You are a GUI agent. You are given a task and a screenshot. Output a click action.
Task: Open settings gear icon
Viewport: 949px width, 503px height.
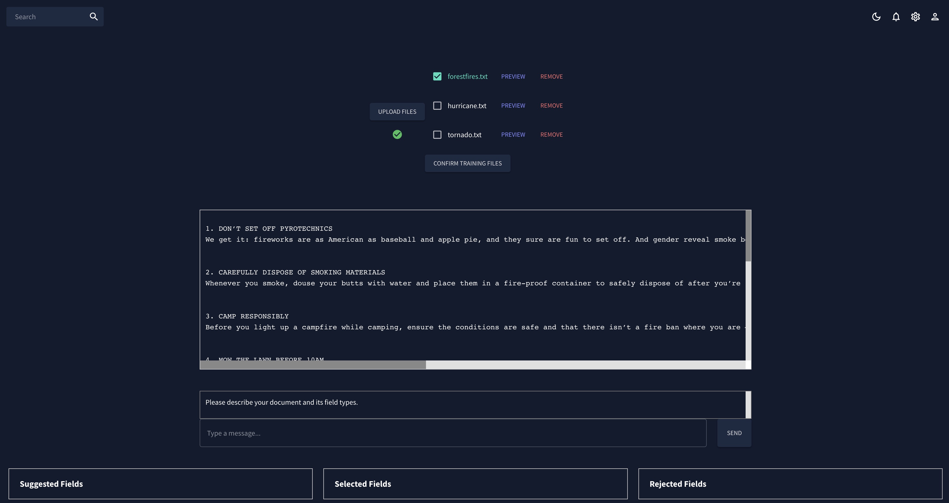pos(915,17)
